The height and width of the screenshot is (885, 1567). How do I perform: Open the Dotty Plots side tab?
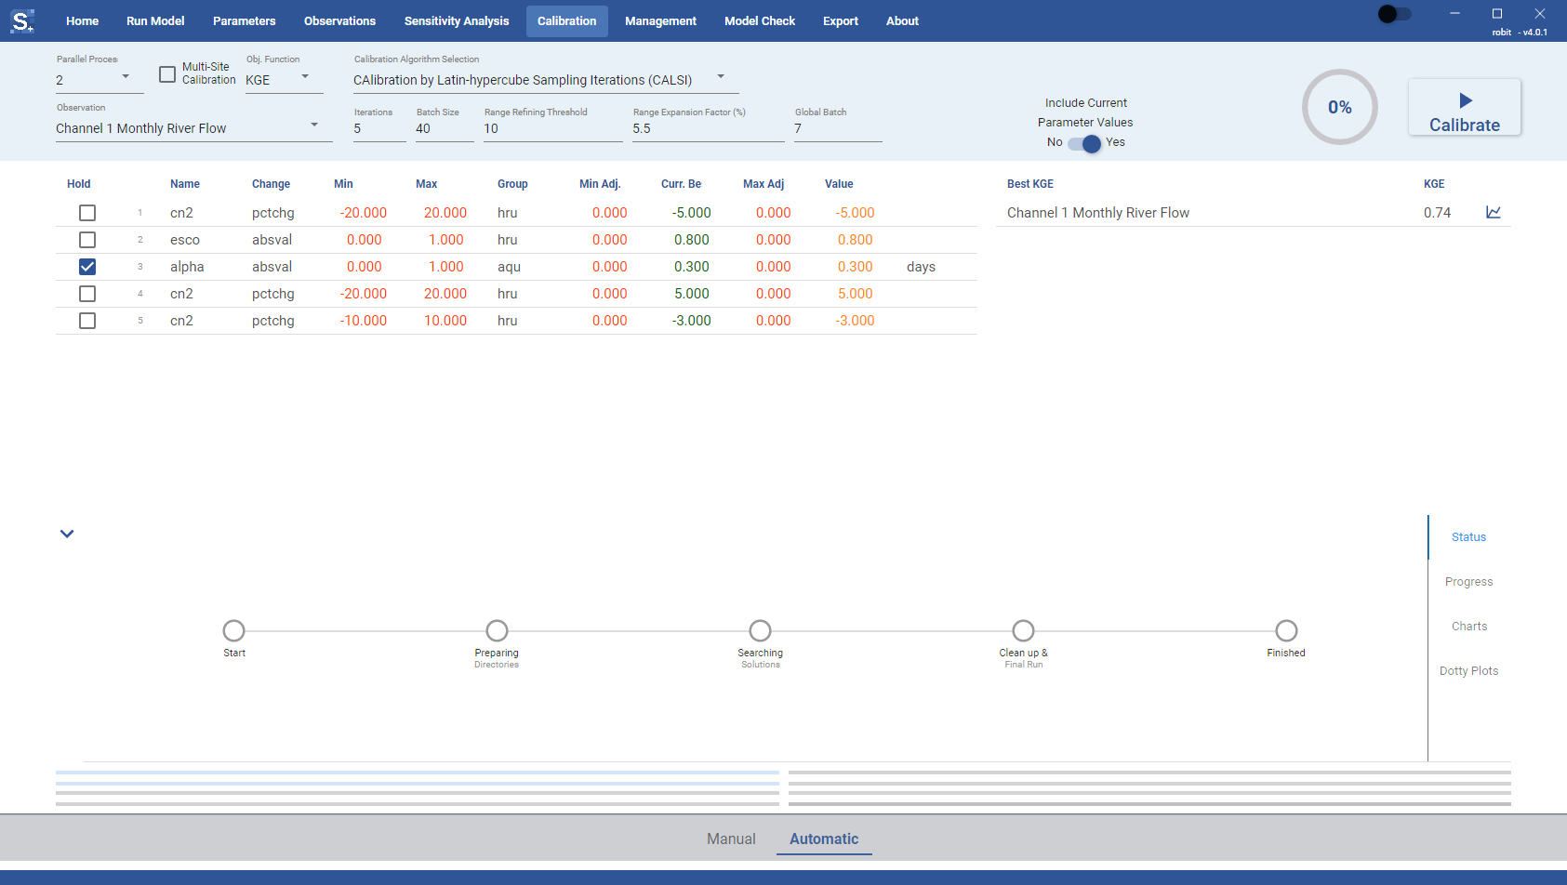coord(1468,671)
